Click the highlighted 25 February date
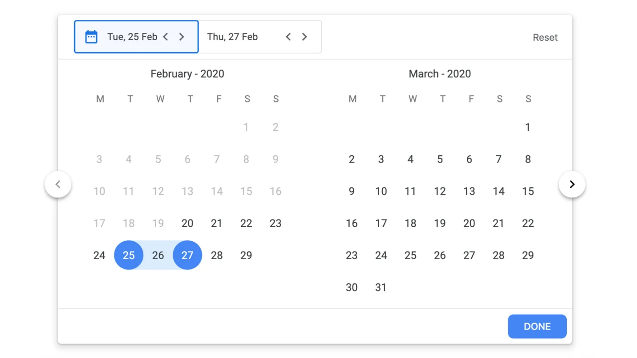This screenshot has width=637, height=358. click(128, 255)
